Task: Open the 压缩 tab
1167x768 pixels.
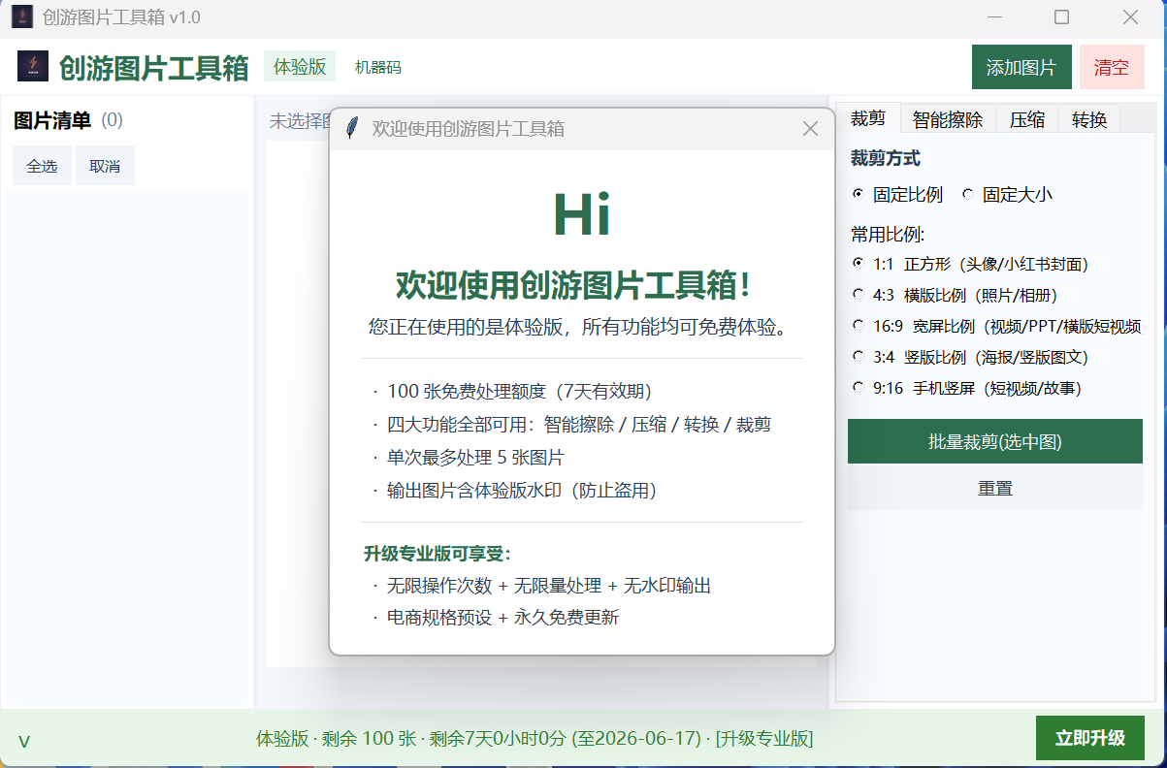Action: pos(1027,119)
